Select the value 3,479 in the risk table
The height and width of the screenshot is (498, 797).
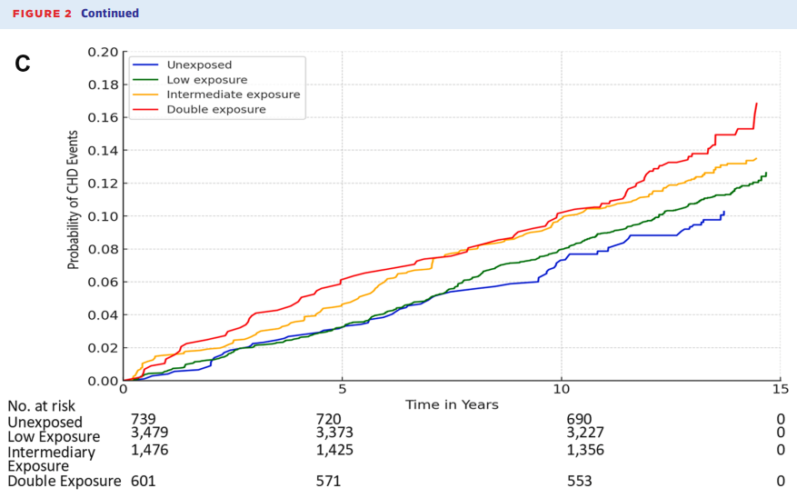(x=150, y=433)
